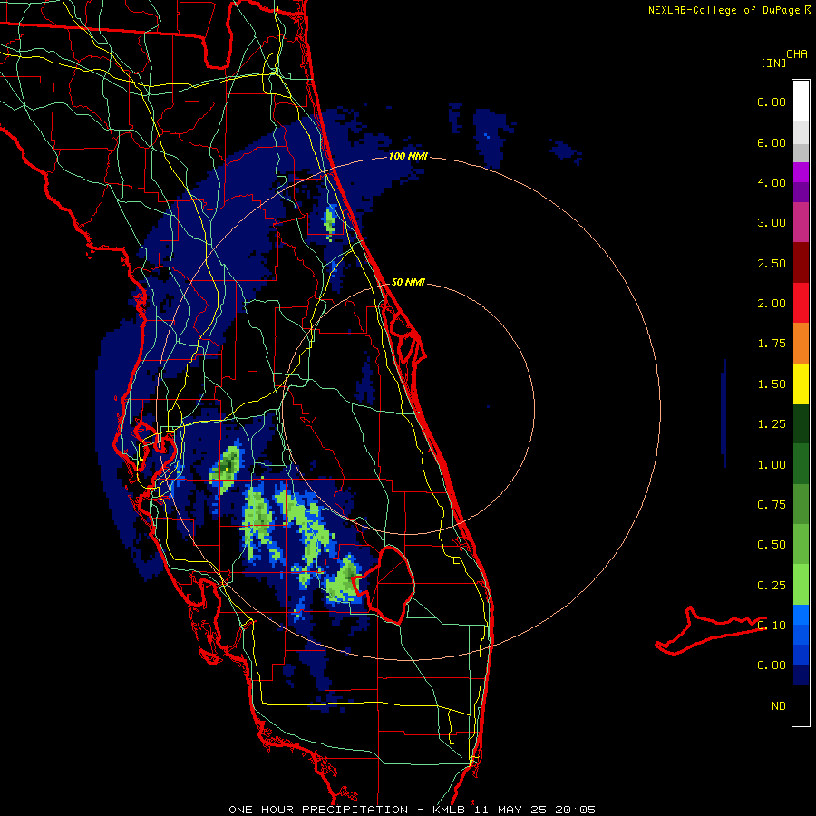The height and width of the screenshot is (816, 816).
Task: Click the 0.00 legend value
Action: tap(772, 665)
